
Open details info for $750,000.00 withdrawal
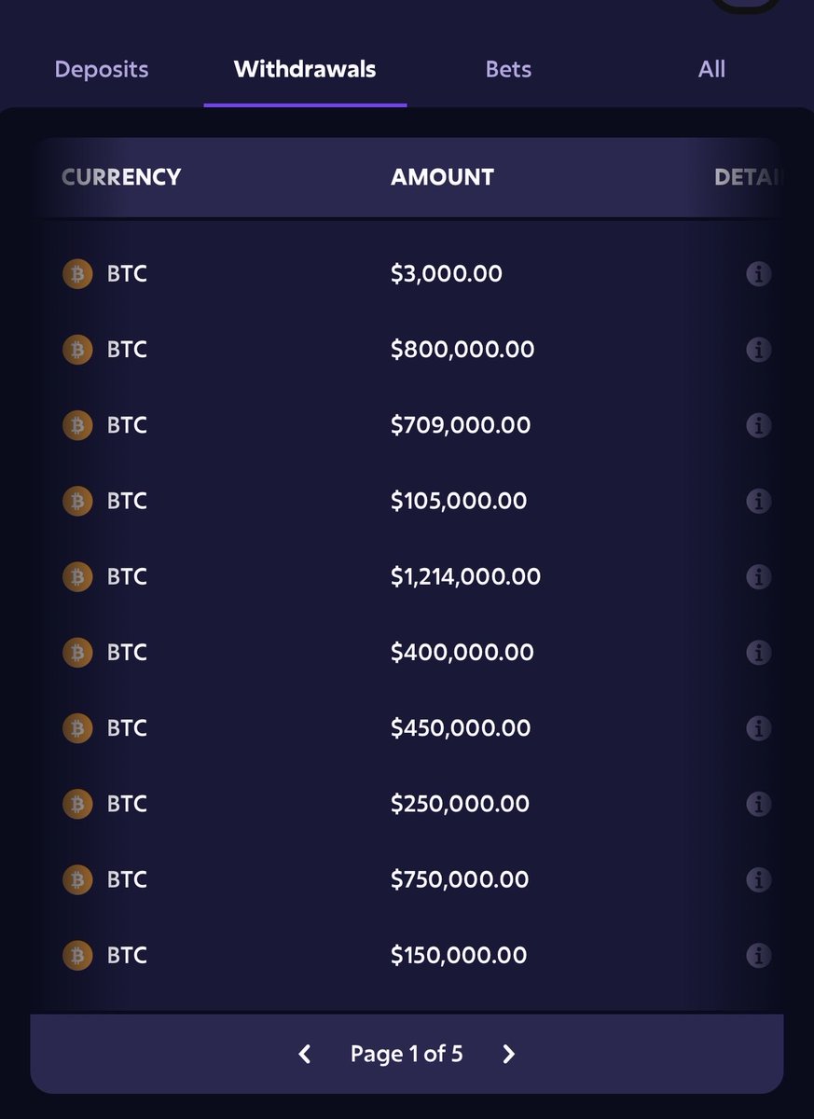pyautogui.click(x=759, y=879)
